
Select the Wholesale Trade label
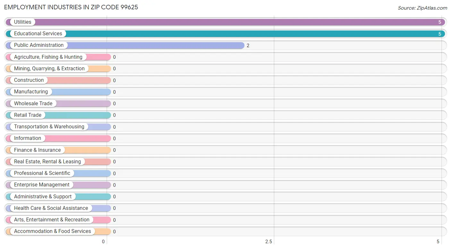pos(33,103)
